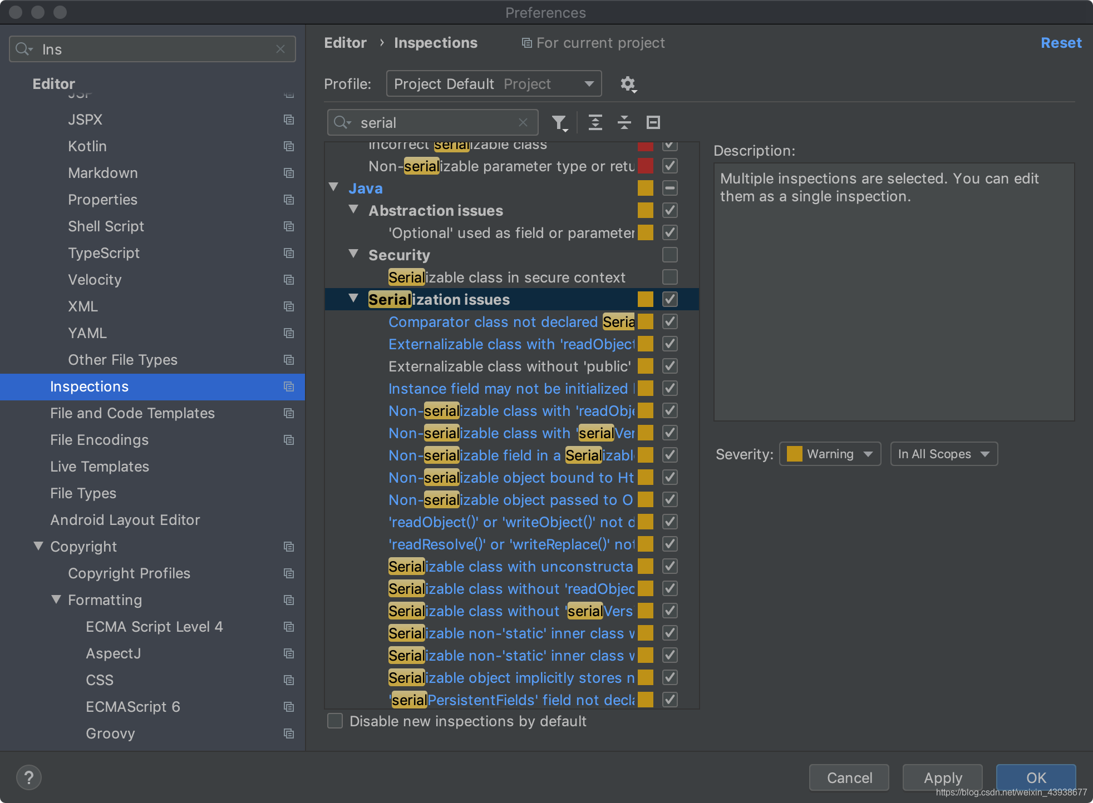Open the Project Default profile dropdown
The height and width of the screenshot is (803, 1093).
pyautogui.click(x=494, y=84)
